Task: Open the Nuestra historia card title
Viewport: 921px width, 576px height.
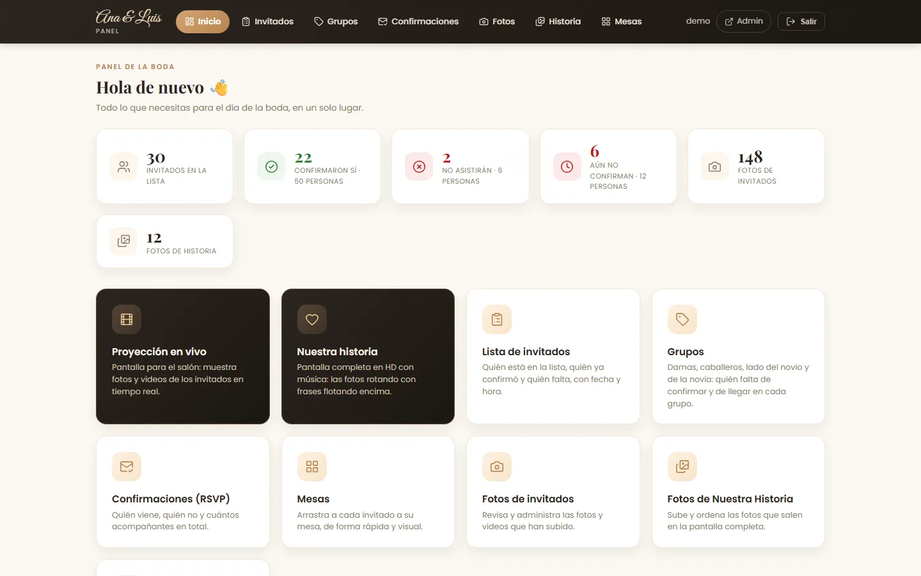Action: [x=337, y=351]
